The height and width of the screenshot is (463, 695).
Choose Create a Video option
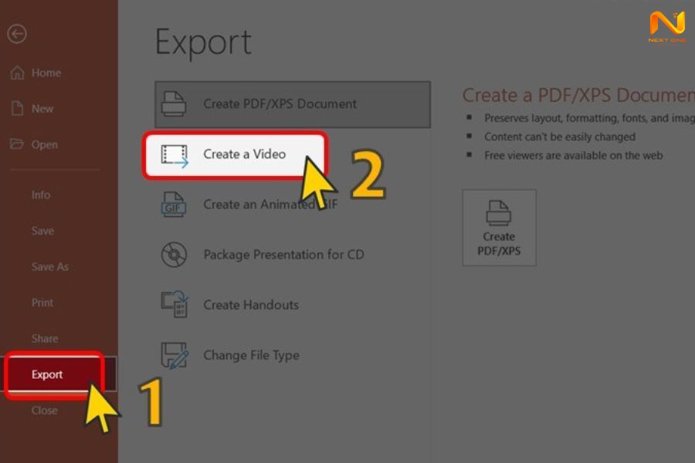(x=235, y=155)
